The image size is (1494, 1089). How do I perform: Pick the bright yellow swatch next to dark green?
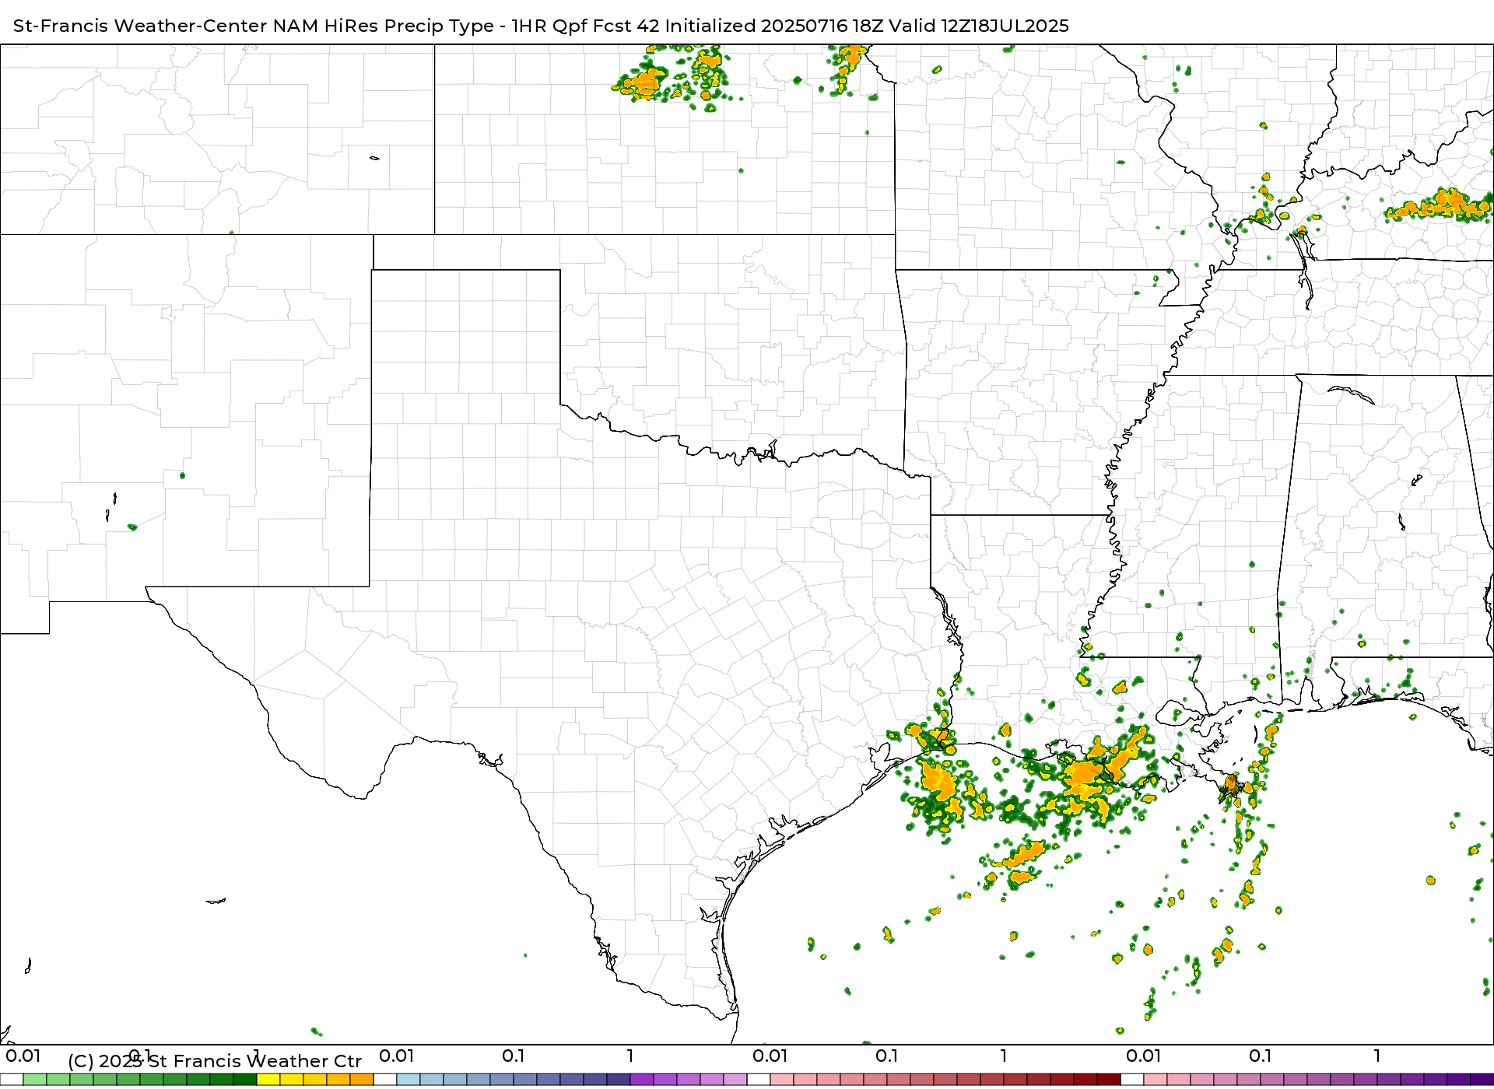268,1080
